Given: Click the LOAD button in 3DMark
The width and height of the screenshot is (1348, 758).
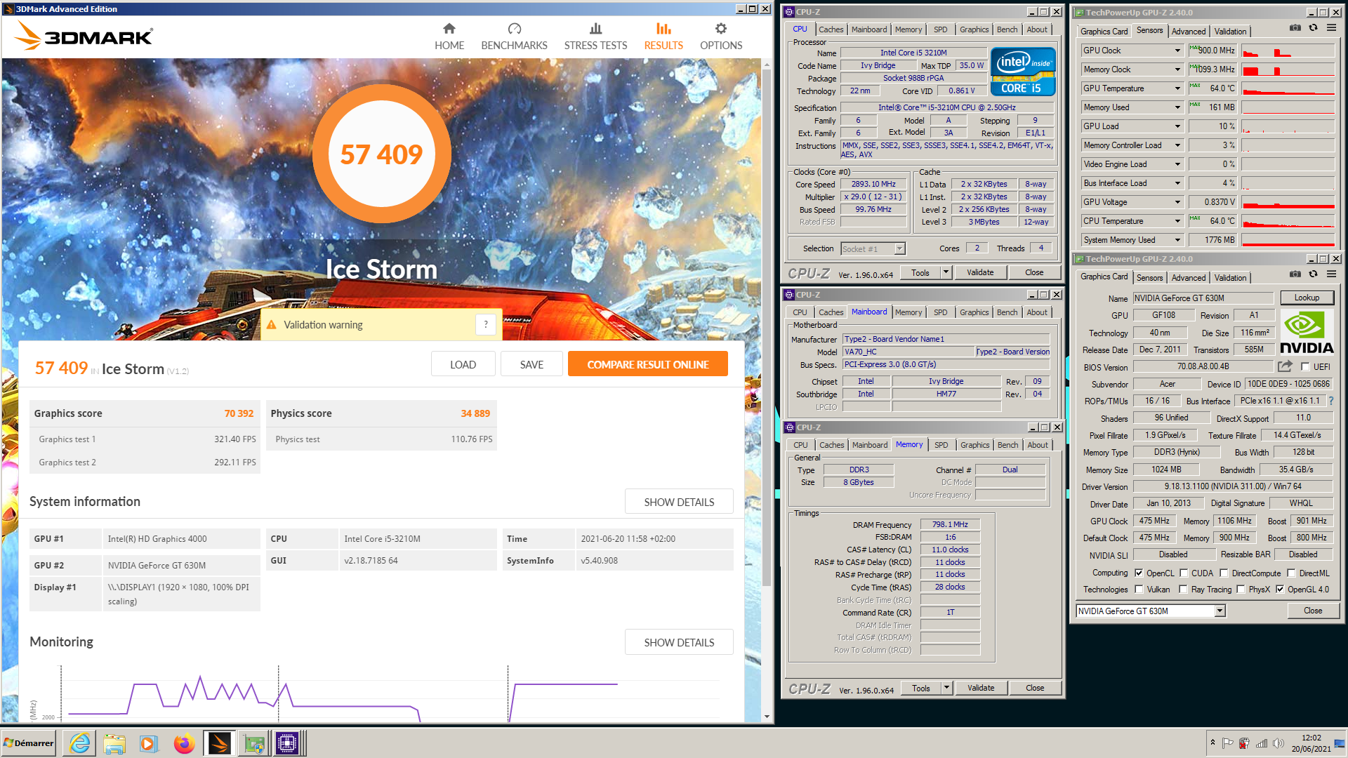Looking at the screenshot, I should [x=463, y=364].
